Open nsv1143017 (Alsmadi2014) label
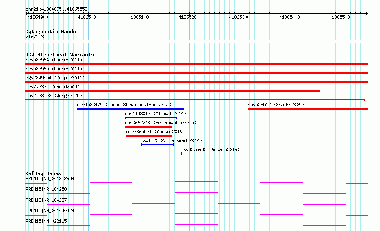Viewport: 380px width, 231px height. [x=155, y=114]
